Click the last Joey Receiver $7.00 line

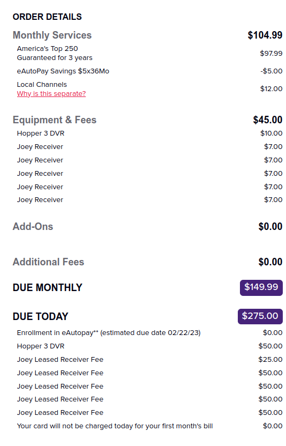tap(149, 199)
